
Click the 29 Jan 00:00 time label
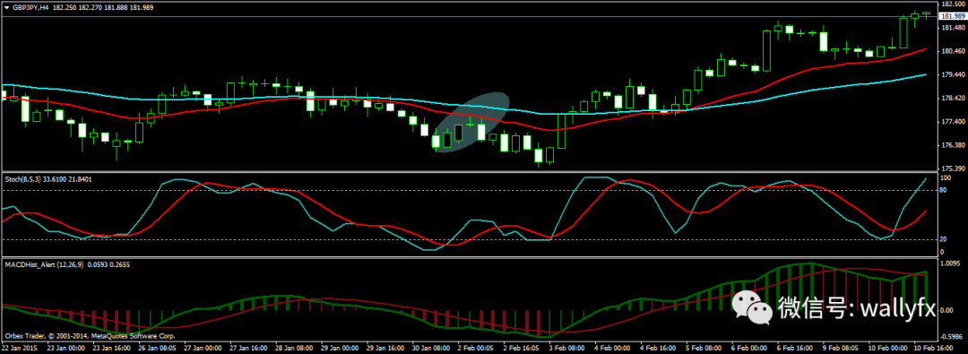[x=339, y=349]
